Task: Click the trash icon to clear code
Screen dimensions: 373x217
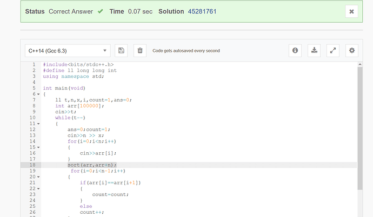Action: tap(140, 51)
